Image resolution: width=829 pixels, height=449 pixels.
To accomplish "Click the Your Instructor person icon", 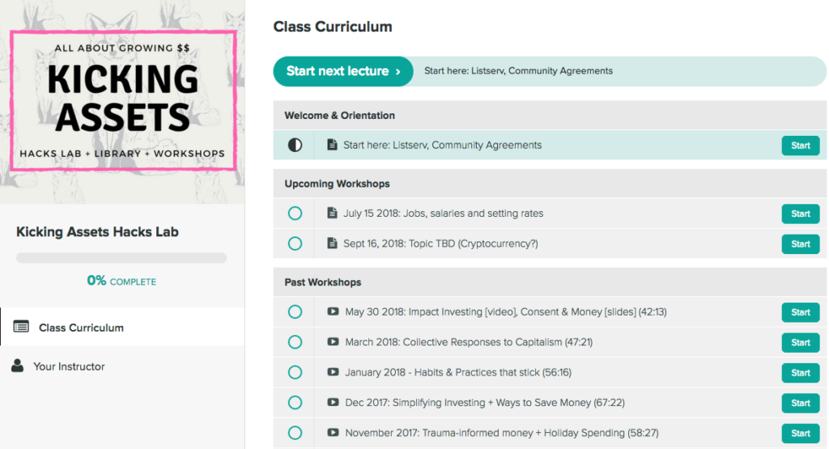I will coord(18,366).
